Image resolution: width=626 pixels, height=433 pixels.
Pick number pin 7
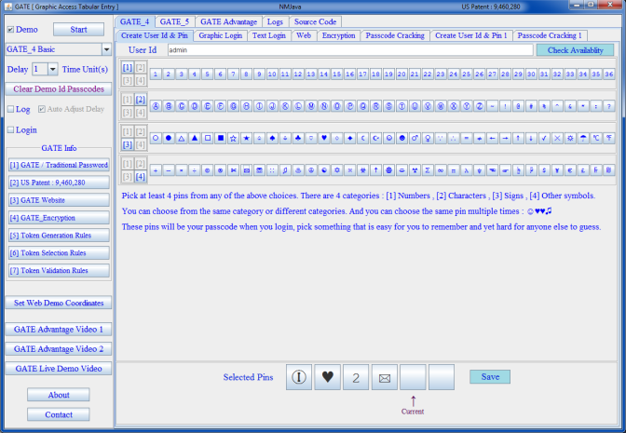233,74
